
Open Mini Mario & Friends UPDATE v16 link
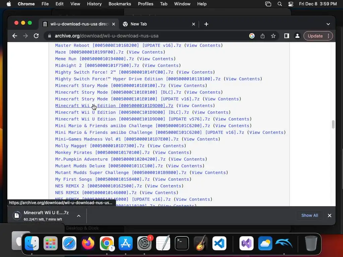coord(150,132)
